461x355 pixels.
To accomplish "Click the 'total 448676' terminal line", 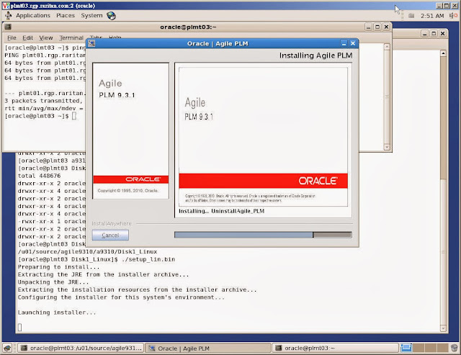I will [x=39, y=176].
